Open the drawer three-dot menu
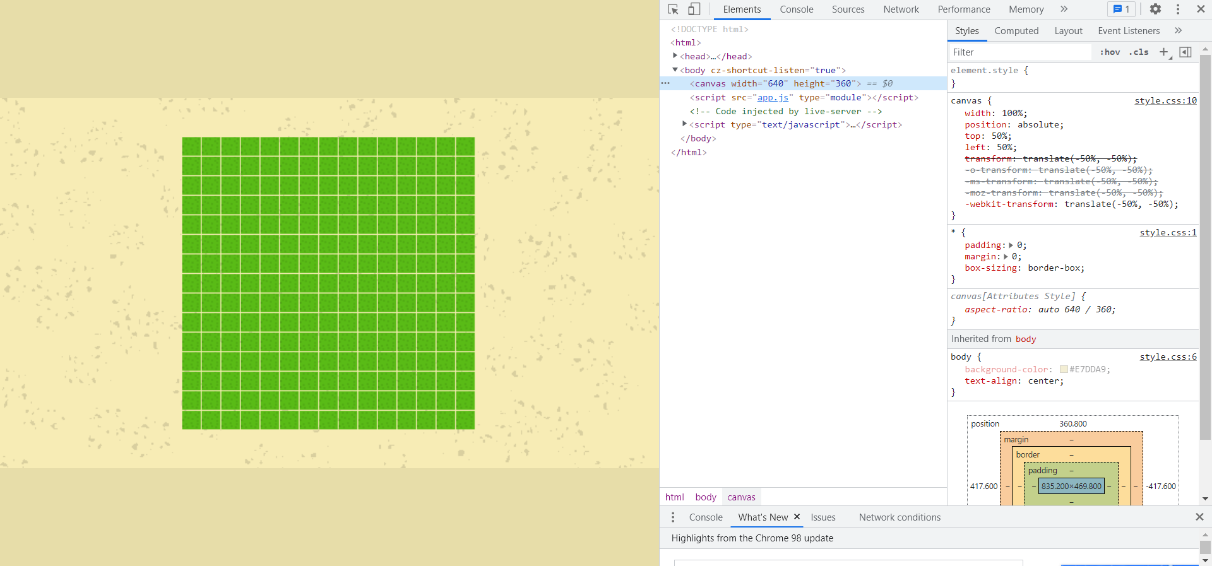 pos(673,517)
